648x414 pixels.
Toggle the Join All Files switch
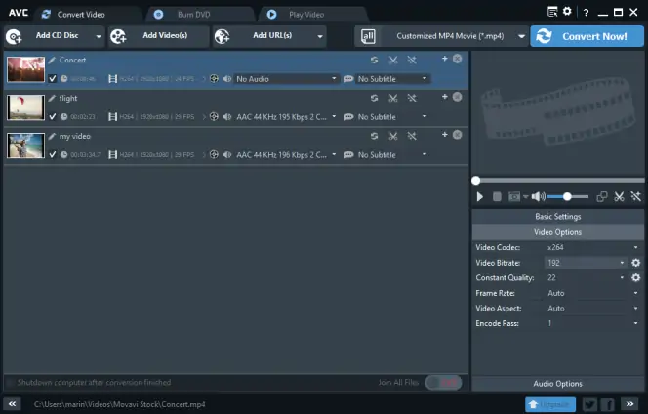point(443,383)
